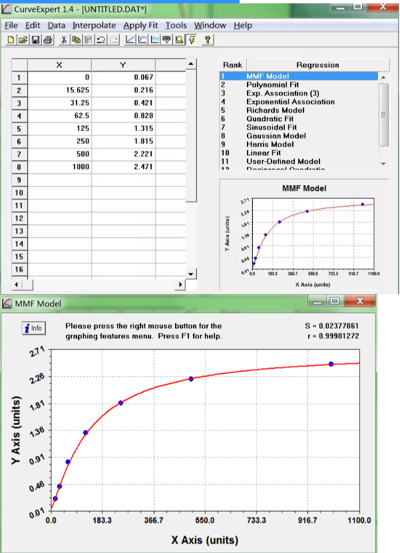Open the Interpolate menu
The width and height of the screenshot is (400, 553).
pos(94,25)
